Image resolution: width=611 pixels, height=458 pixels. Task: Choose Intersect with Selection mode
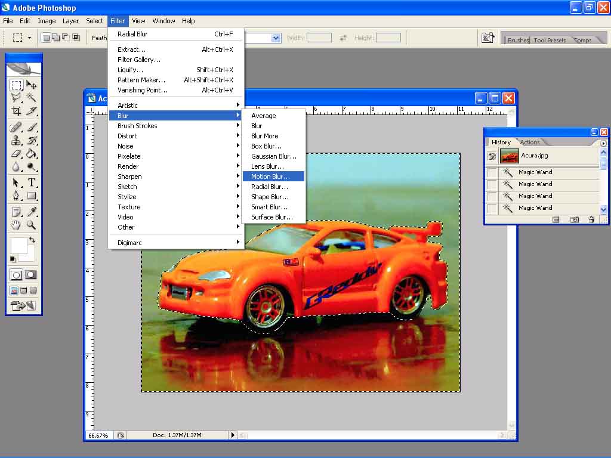pos(76,38)
